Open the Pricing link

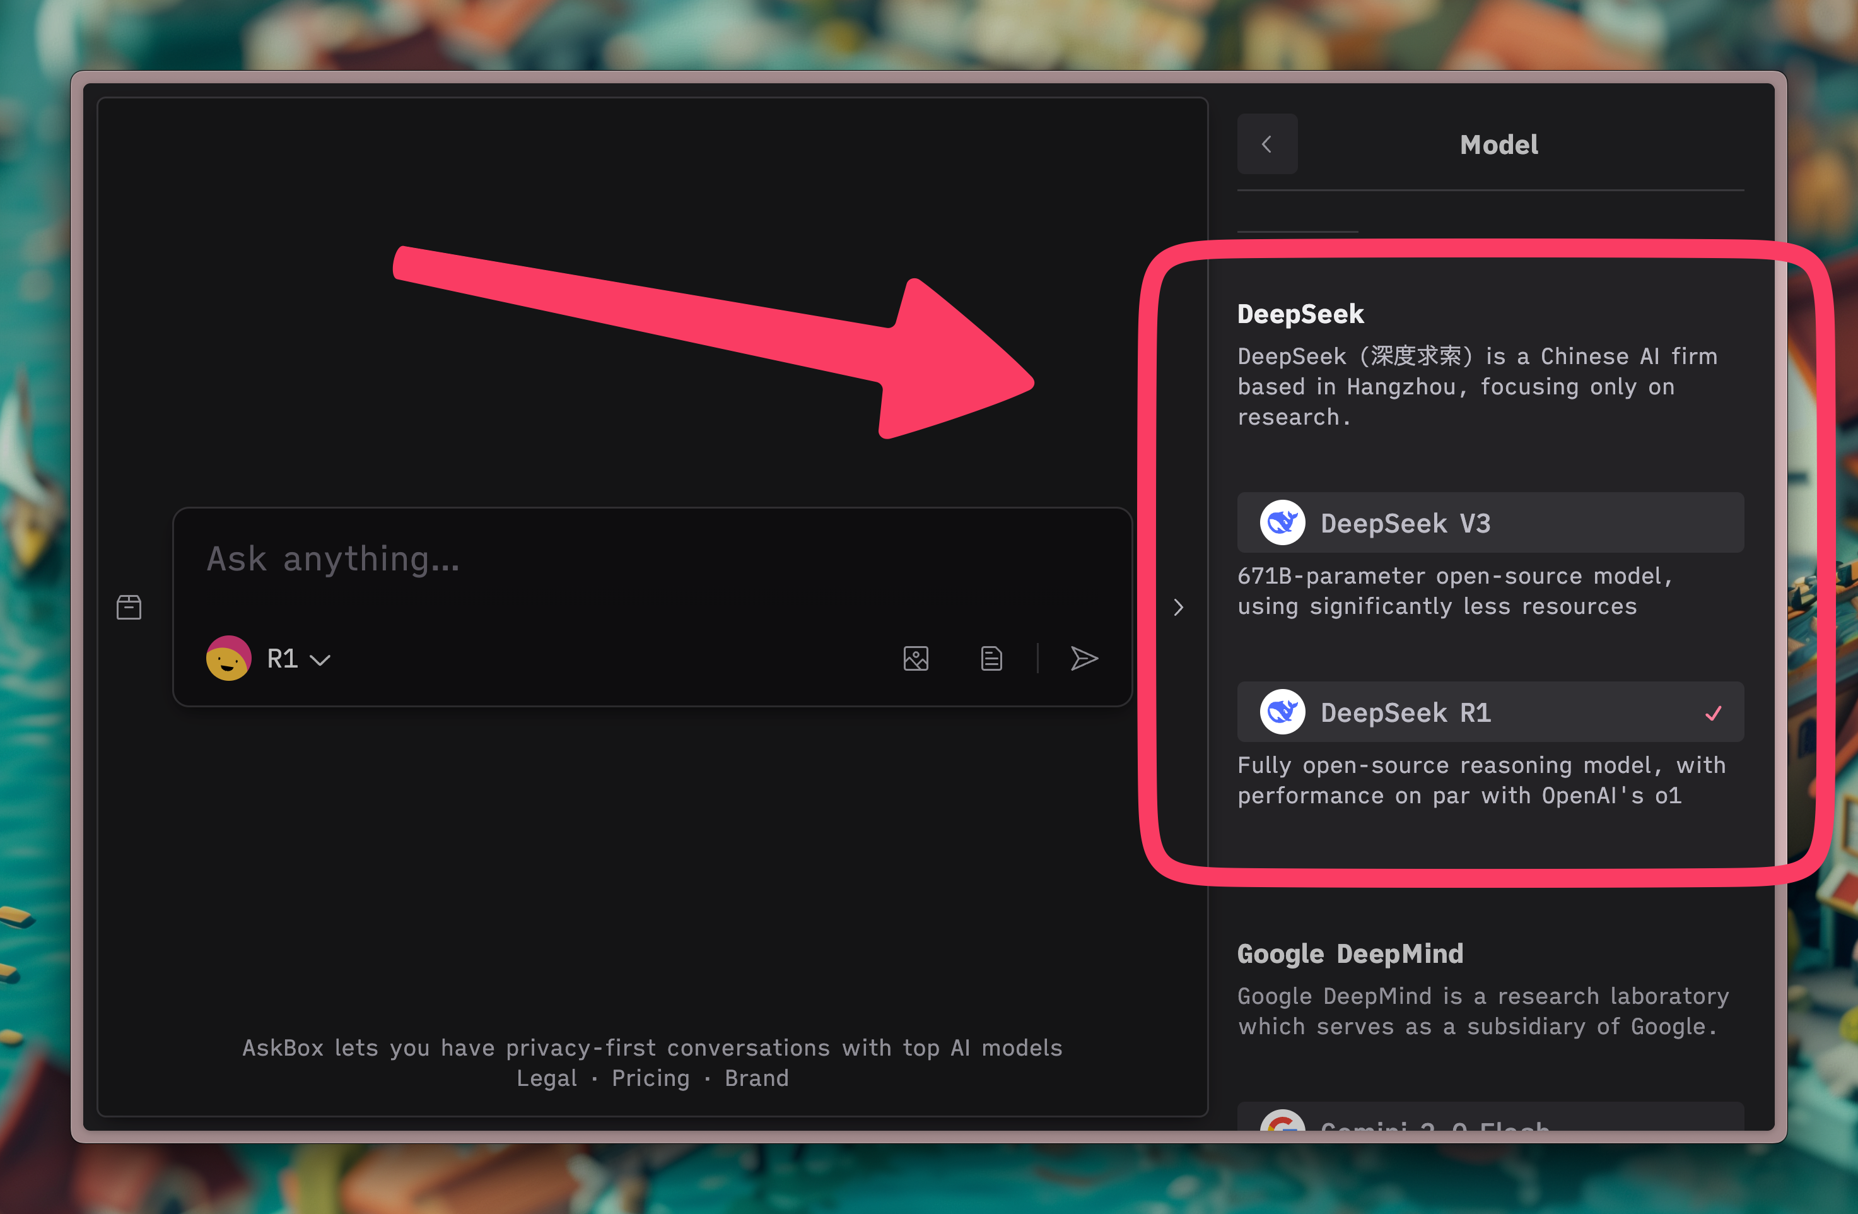650,1078
